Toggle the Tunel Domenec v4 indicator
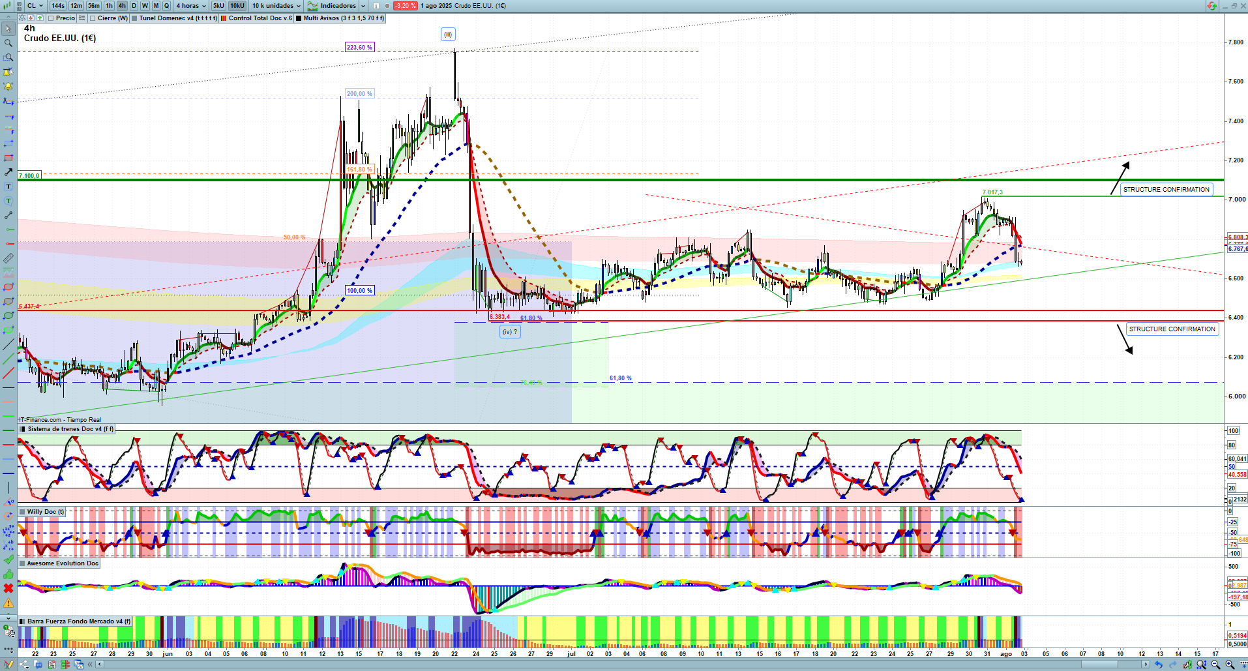Screen dimensions: 1248x671 click(134, 18)
